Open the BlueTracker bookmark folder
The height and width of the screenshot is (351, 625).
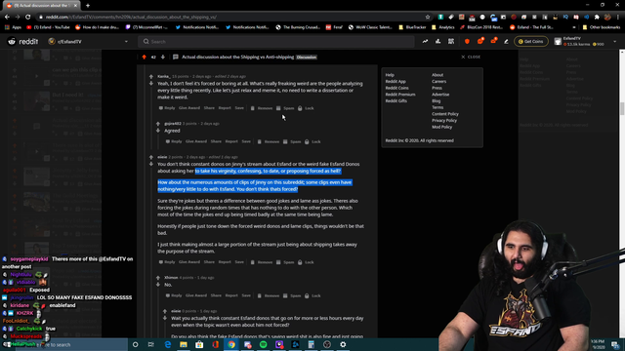[x=412, y=27]
